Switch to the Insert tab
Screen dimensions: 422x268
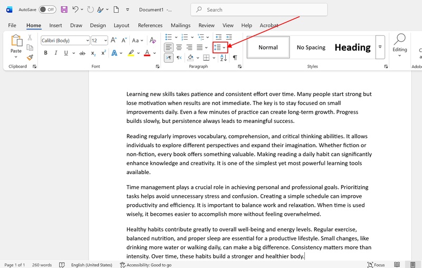55,25
